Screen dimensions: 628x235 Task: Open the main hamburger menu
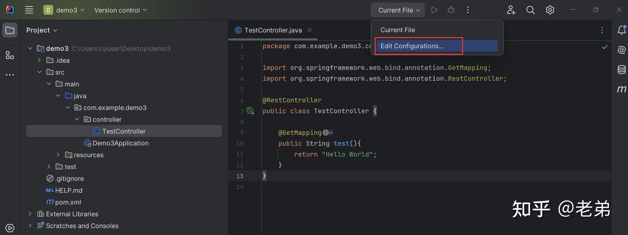pyautogui.click(x=29, y=10)
